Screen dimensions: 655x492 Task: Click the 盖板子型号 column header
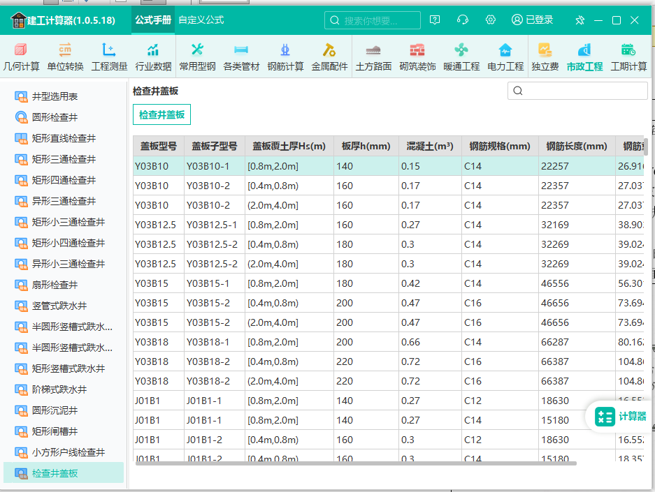click(215, 146)
